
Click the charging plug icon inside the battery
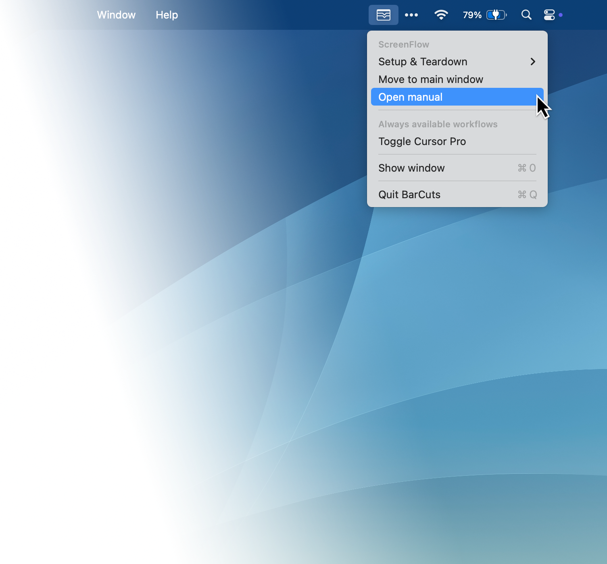[x=495, y=15]
